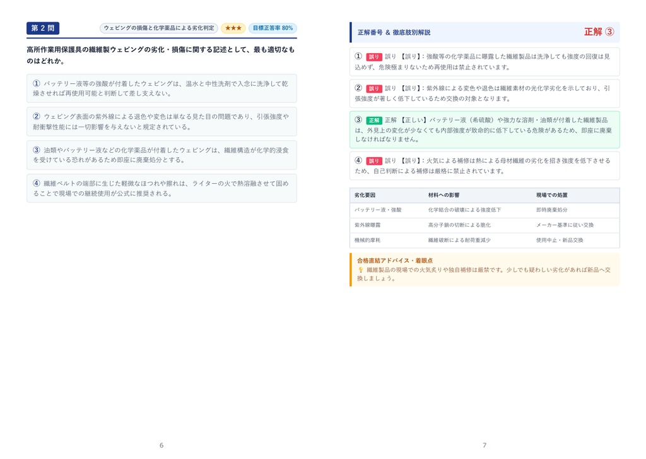Click explanation ② text about 光化学劣化

[482, 93]
